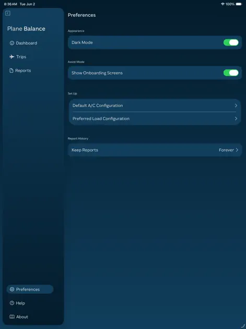Tap the Wi-Fi status icon
Screen dimensions: 246x329
click(x=223, y=4)
